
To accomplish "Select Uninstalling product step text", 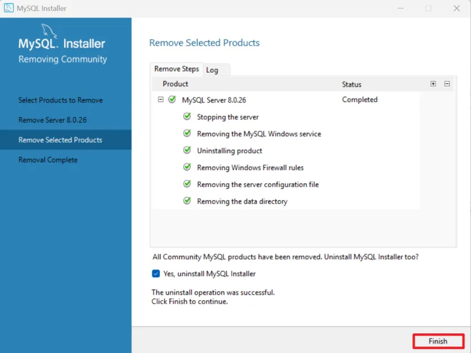I will 229,151.
